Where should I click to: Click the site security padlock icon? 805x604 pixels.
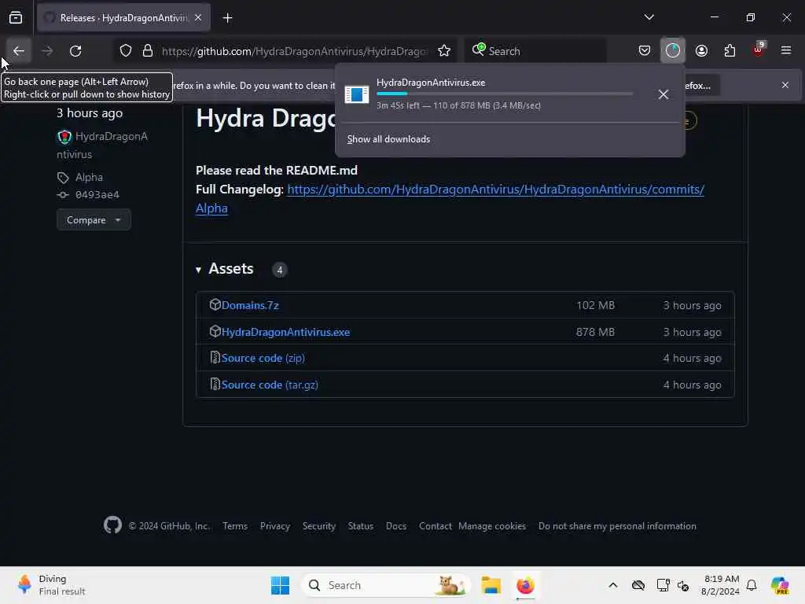[148, 51]
